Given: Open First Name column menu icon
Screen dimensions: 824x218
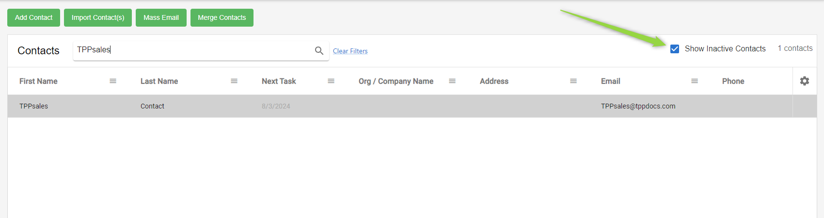Looking at the screenshot, I should [x=113, y=81].
